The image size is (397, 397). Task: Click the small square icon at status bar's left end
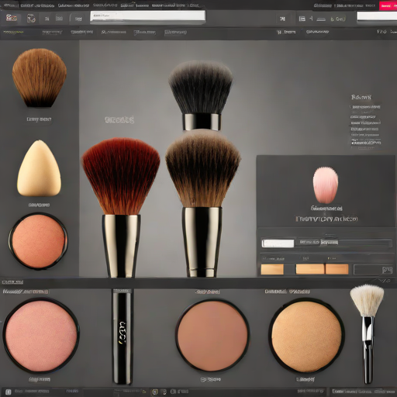point(9,392)
